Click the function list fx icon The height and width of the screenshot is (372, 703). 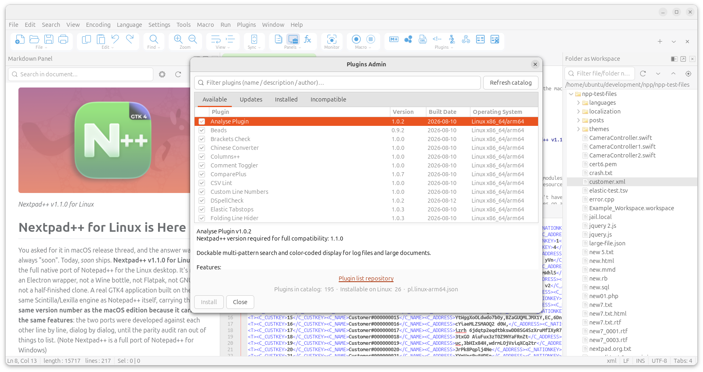coord(307,39)
